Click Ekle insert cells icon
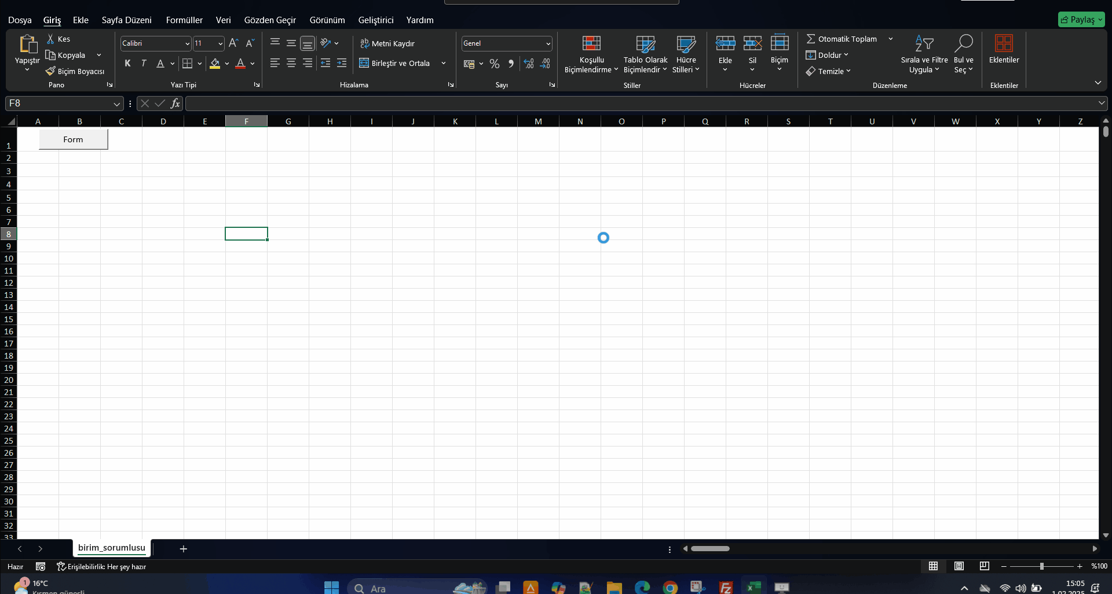Image resolution: width=1112 pixels, height=594 pixels. pos(725,43)
